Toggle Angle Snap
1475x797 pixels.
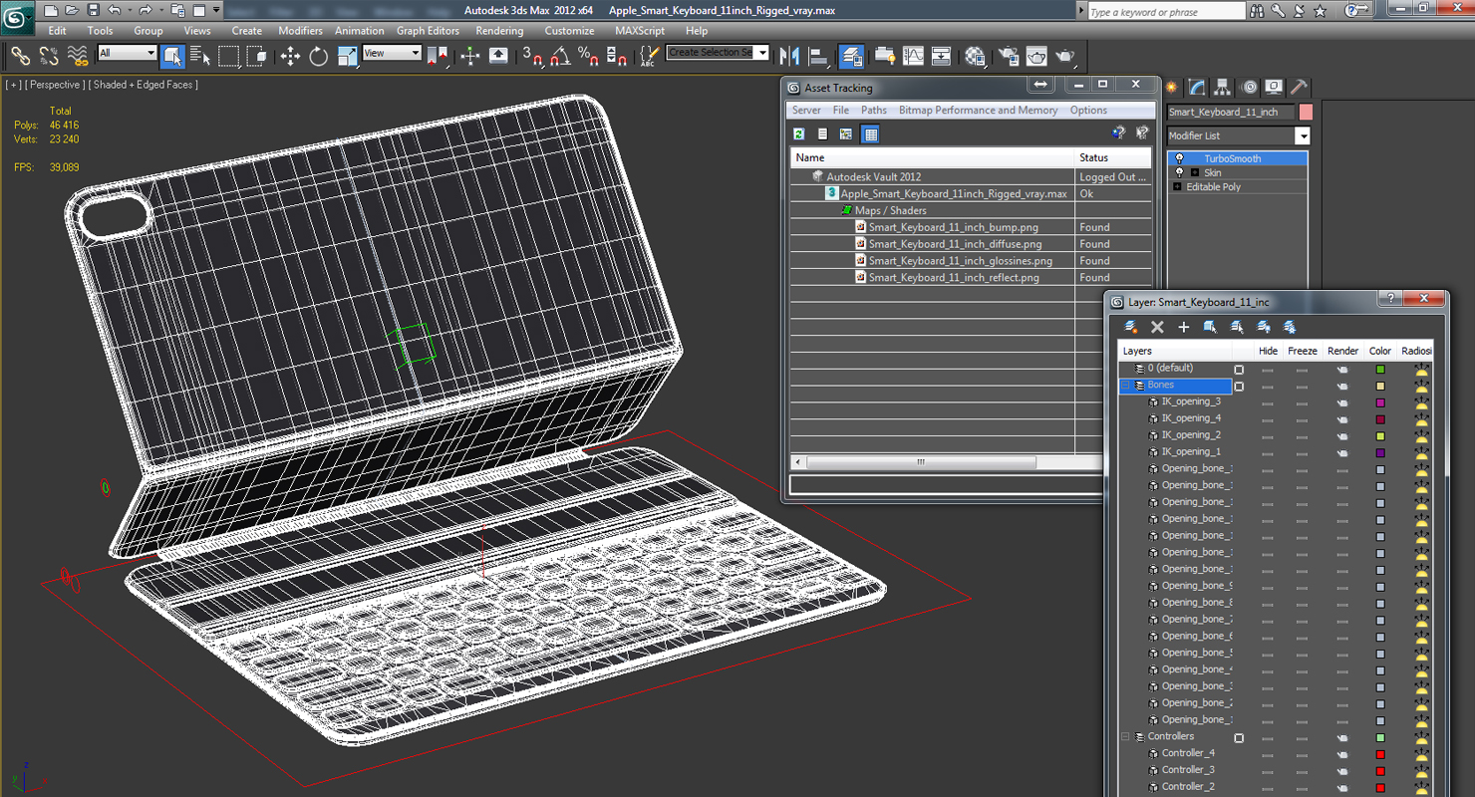(x=560, y=56)
